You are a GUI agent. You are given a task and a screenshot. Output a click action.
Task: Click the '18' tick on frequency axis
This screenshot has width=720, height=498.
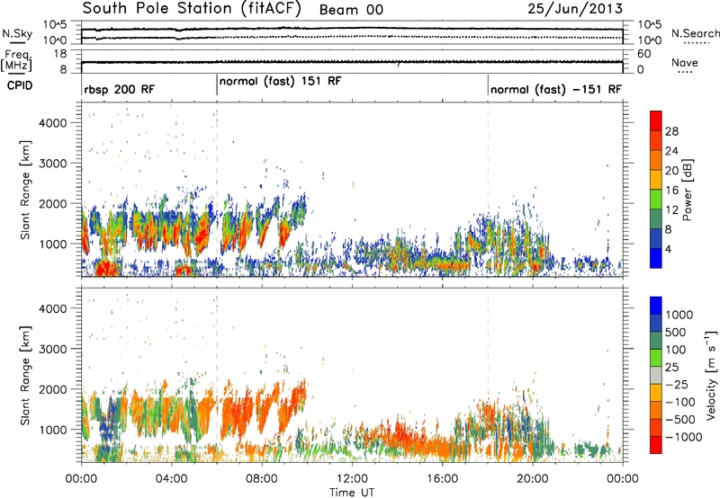tap(60, 54)
